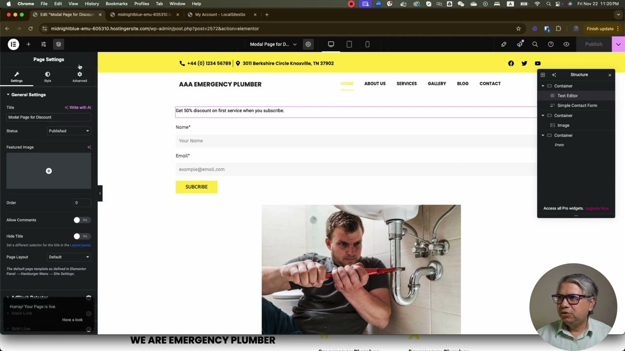Click the Finish update button

pyautogui.click(x=600, y=29)
